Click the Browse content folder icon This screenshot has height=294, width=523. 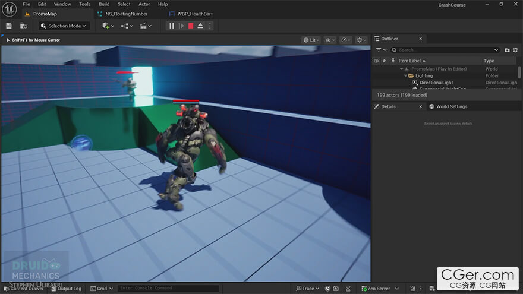point(24,26)
